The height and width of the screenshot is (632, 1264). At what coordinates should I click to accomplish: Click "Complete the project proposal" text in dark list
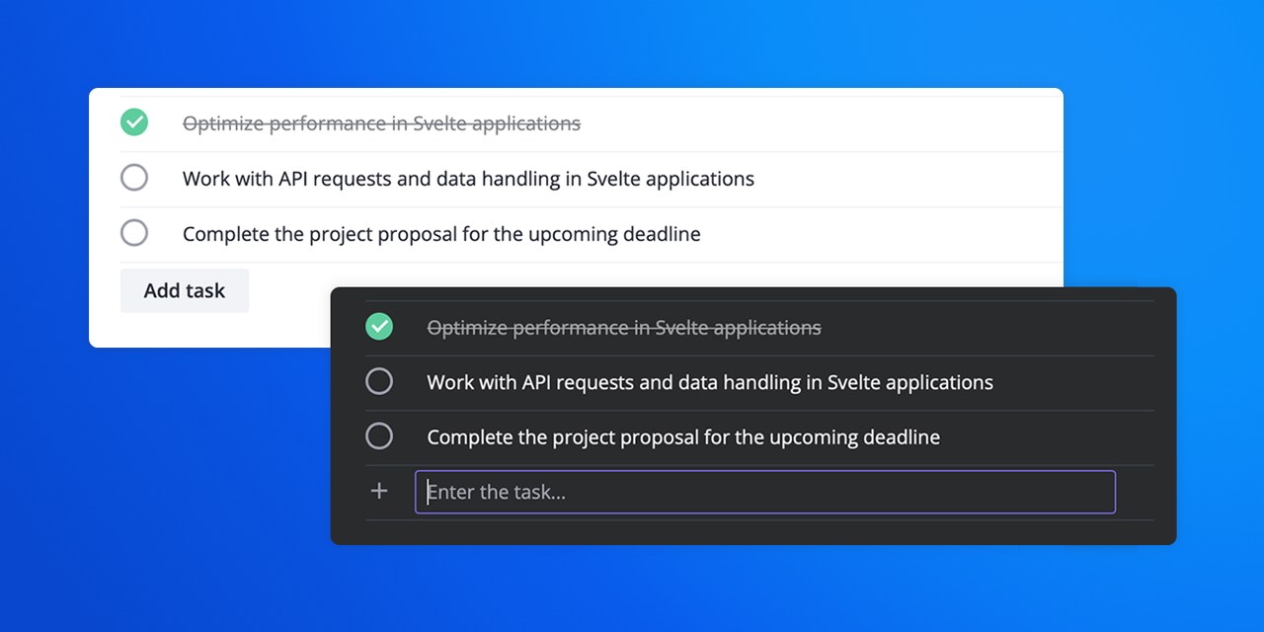pos(683,436)
